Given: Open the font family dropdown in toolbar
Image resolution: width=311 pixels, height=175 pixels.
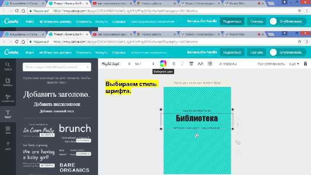Looking at the screenshot, I should (116, 64).
